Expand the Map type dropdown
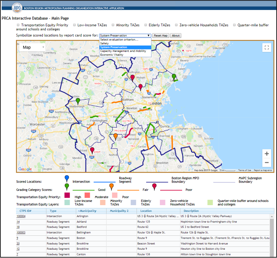277x258 pixels. coord(33,47)
